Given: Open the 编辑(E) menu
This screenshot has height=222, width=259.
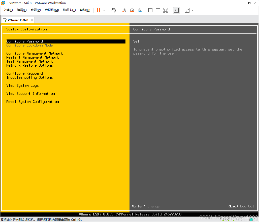Looking at the screenshot, I should point(22,10).
